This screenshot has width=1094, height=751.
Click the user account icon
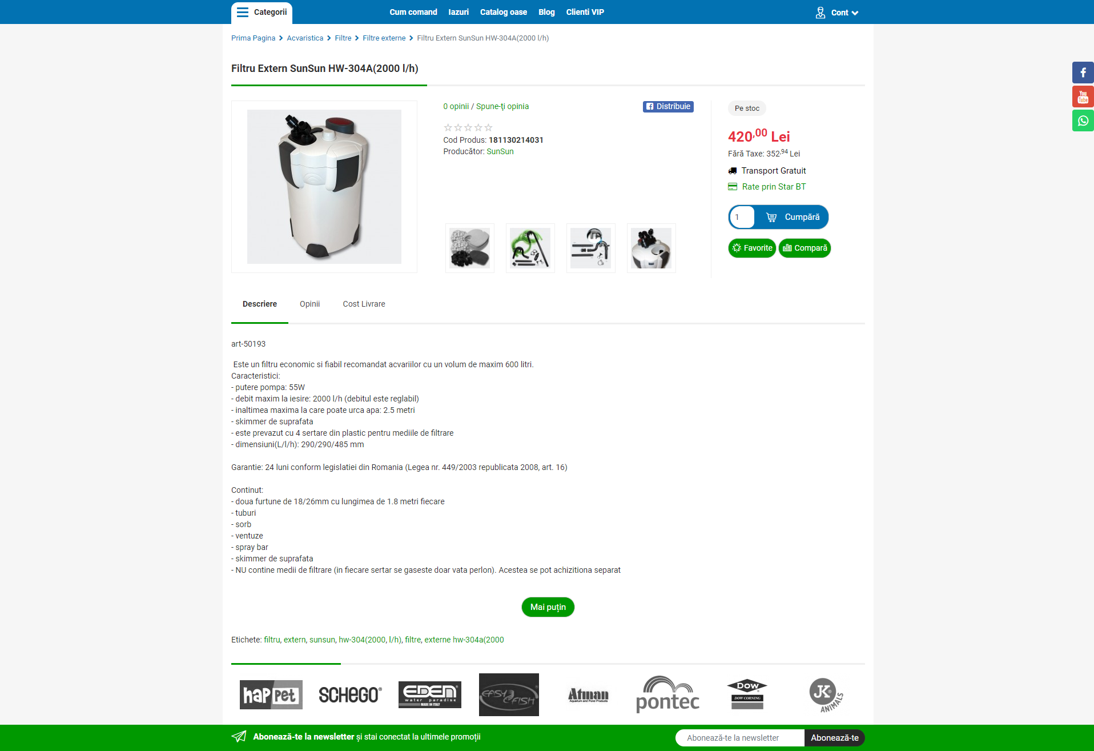pyautogui.click(x=820, y=13)
